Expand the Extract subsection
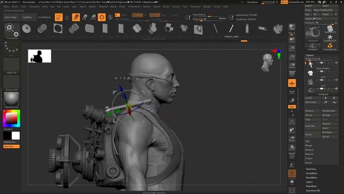Viewport: 344px width, 194px height. tap(309, 163)
